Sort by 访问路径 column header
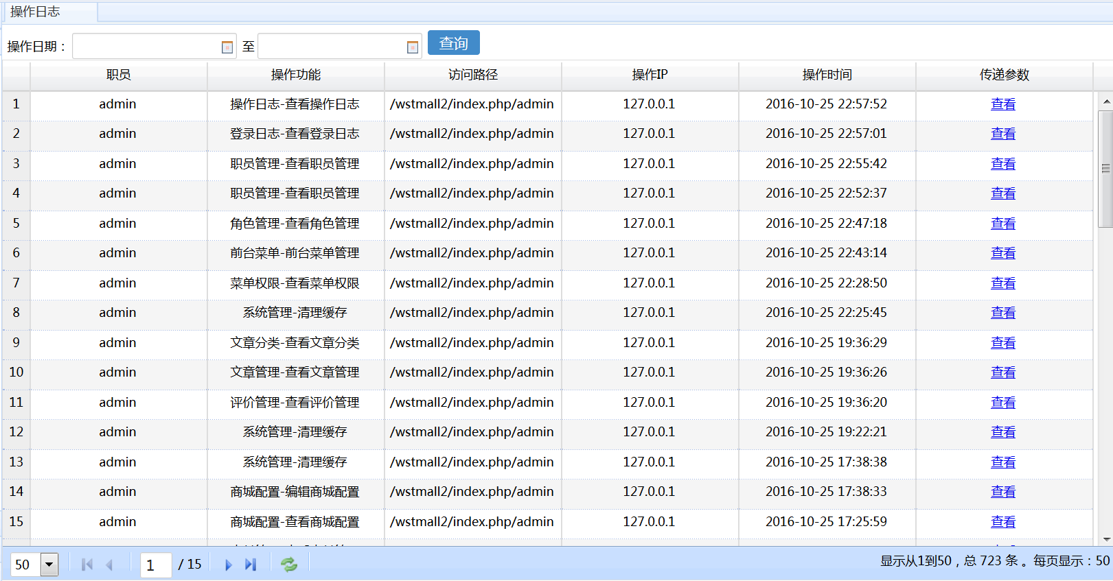This screenshot has height=581, width=1113. click(x=473, y=75)
